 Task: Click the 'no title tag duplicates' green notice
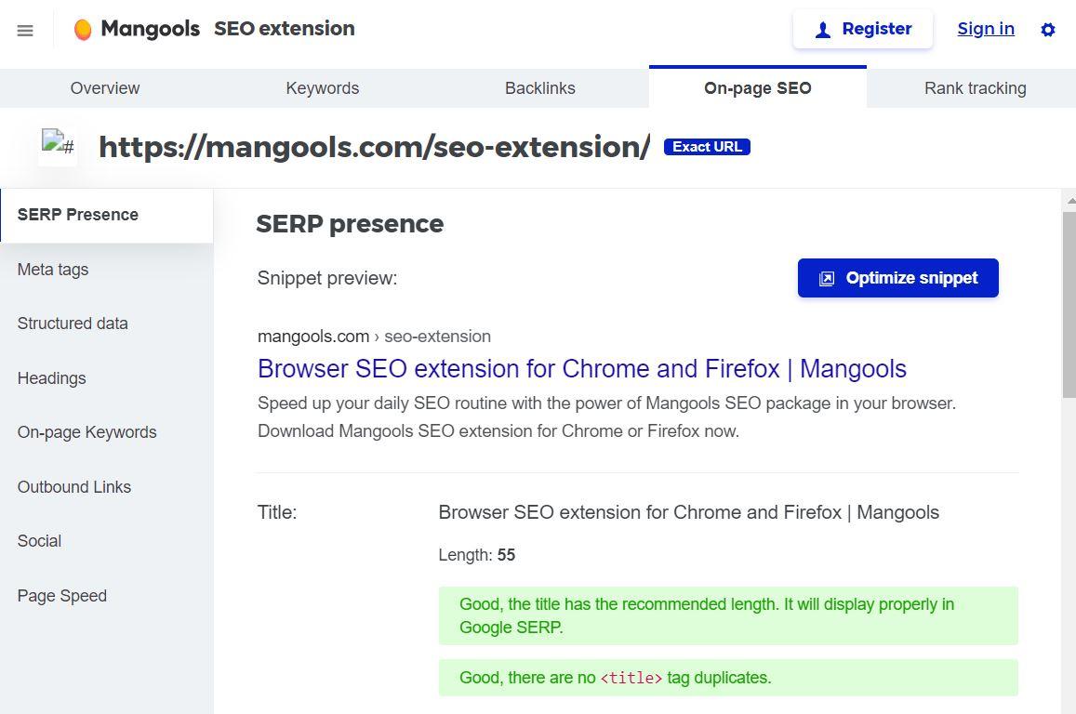point(728,678)
